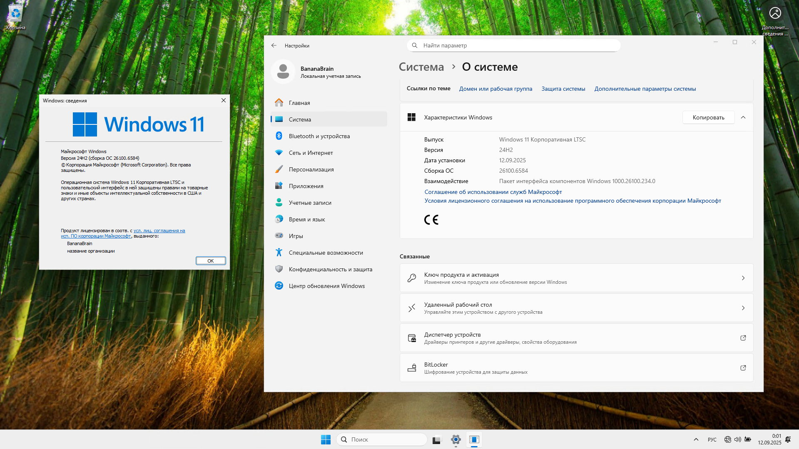Image resolution: width=799 pixels, height=449 pixels.
Task: Click the Диспетчер устройств icon
Action: coord(412,338)
